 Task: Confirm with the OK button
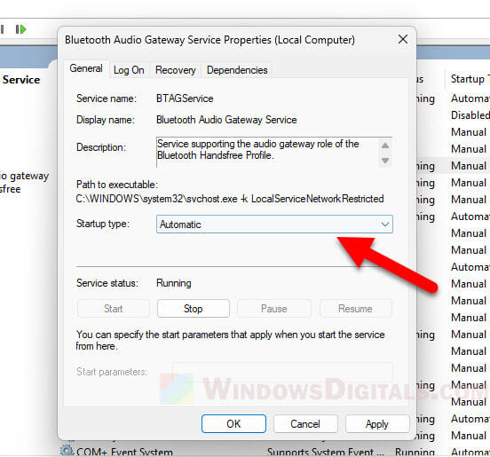(233, 424)
